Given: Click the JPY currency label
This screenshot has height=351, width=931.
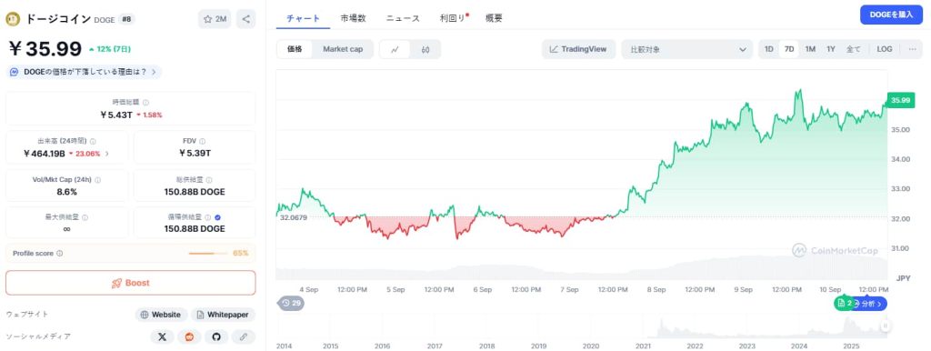Looking at the screenshot, I should pos(903,277).
